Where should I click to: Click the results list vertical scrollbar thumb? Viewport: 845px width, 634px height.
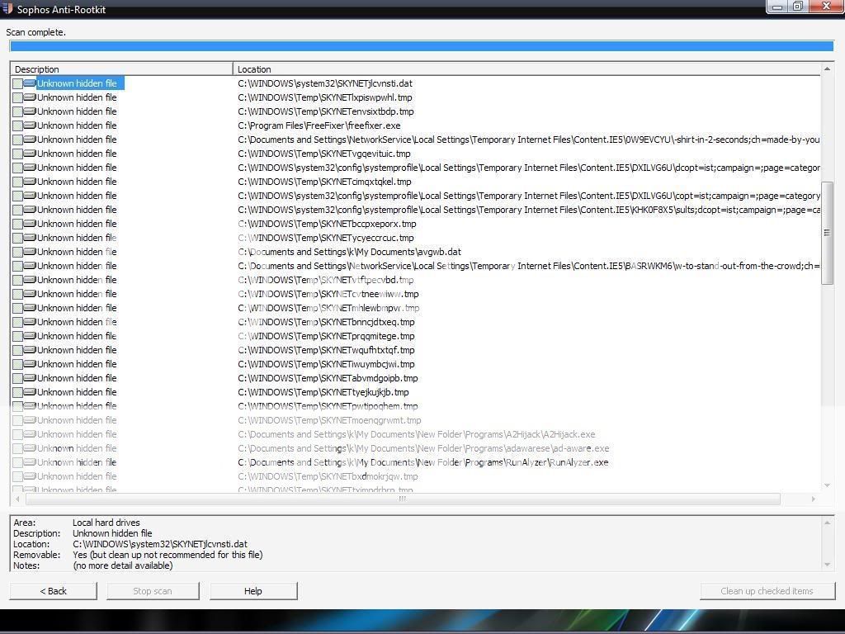(x=827, y=233)
